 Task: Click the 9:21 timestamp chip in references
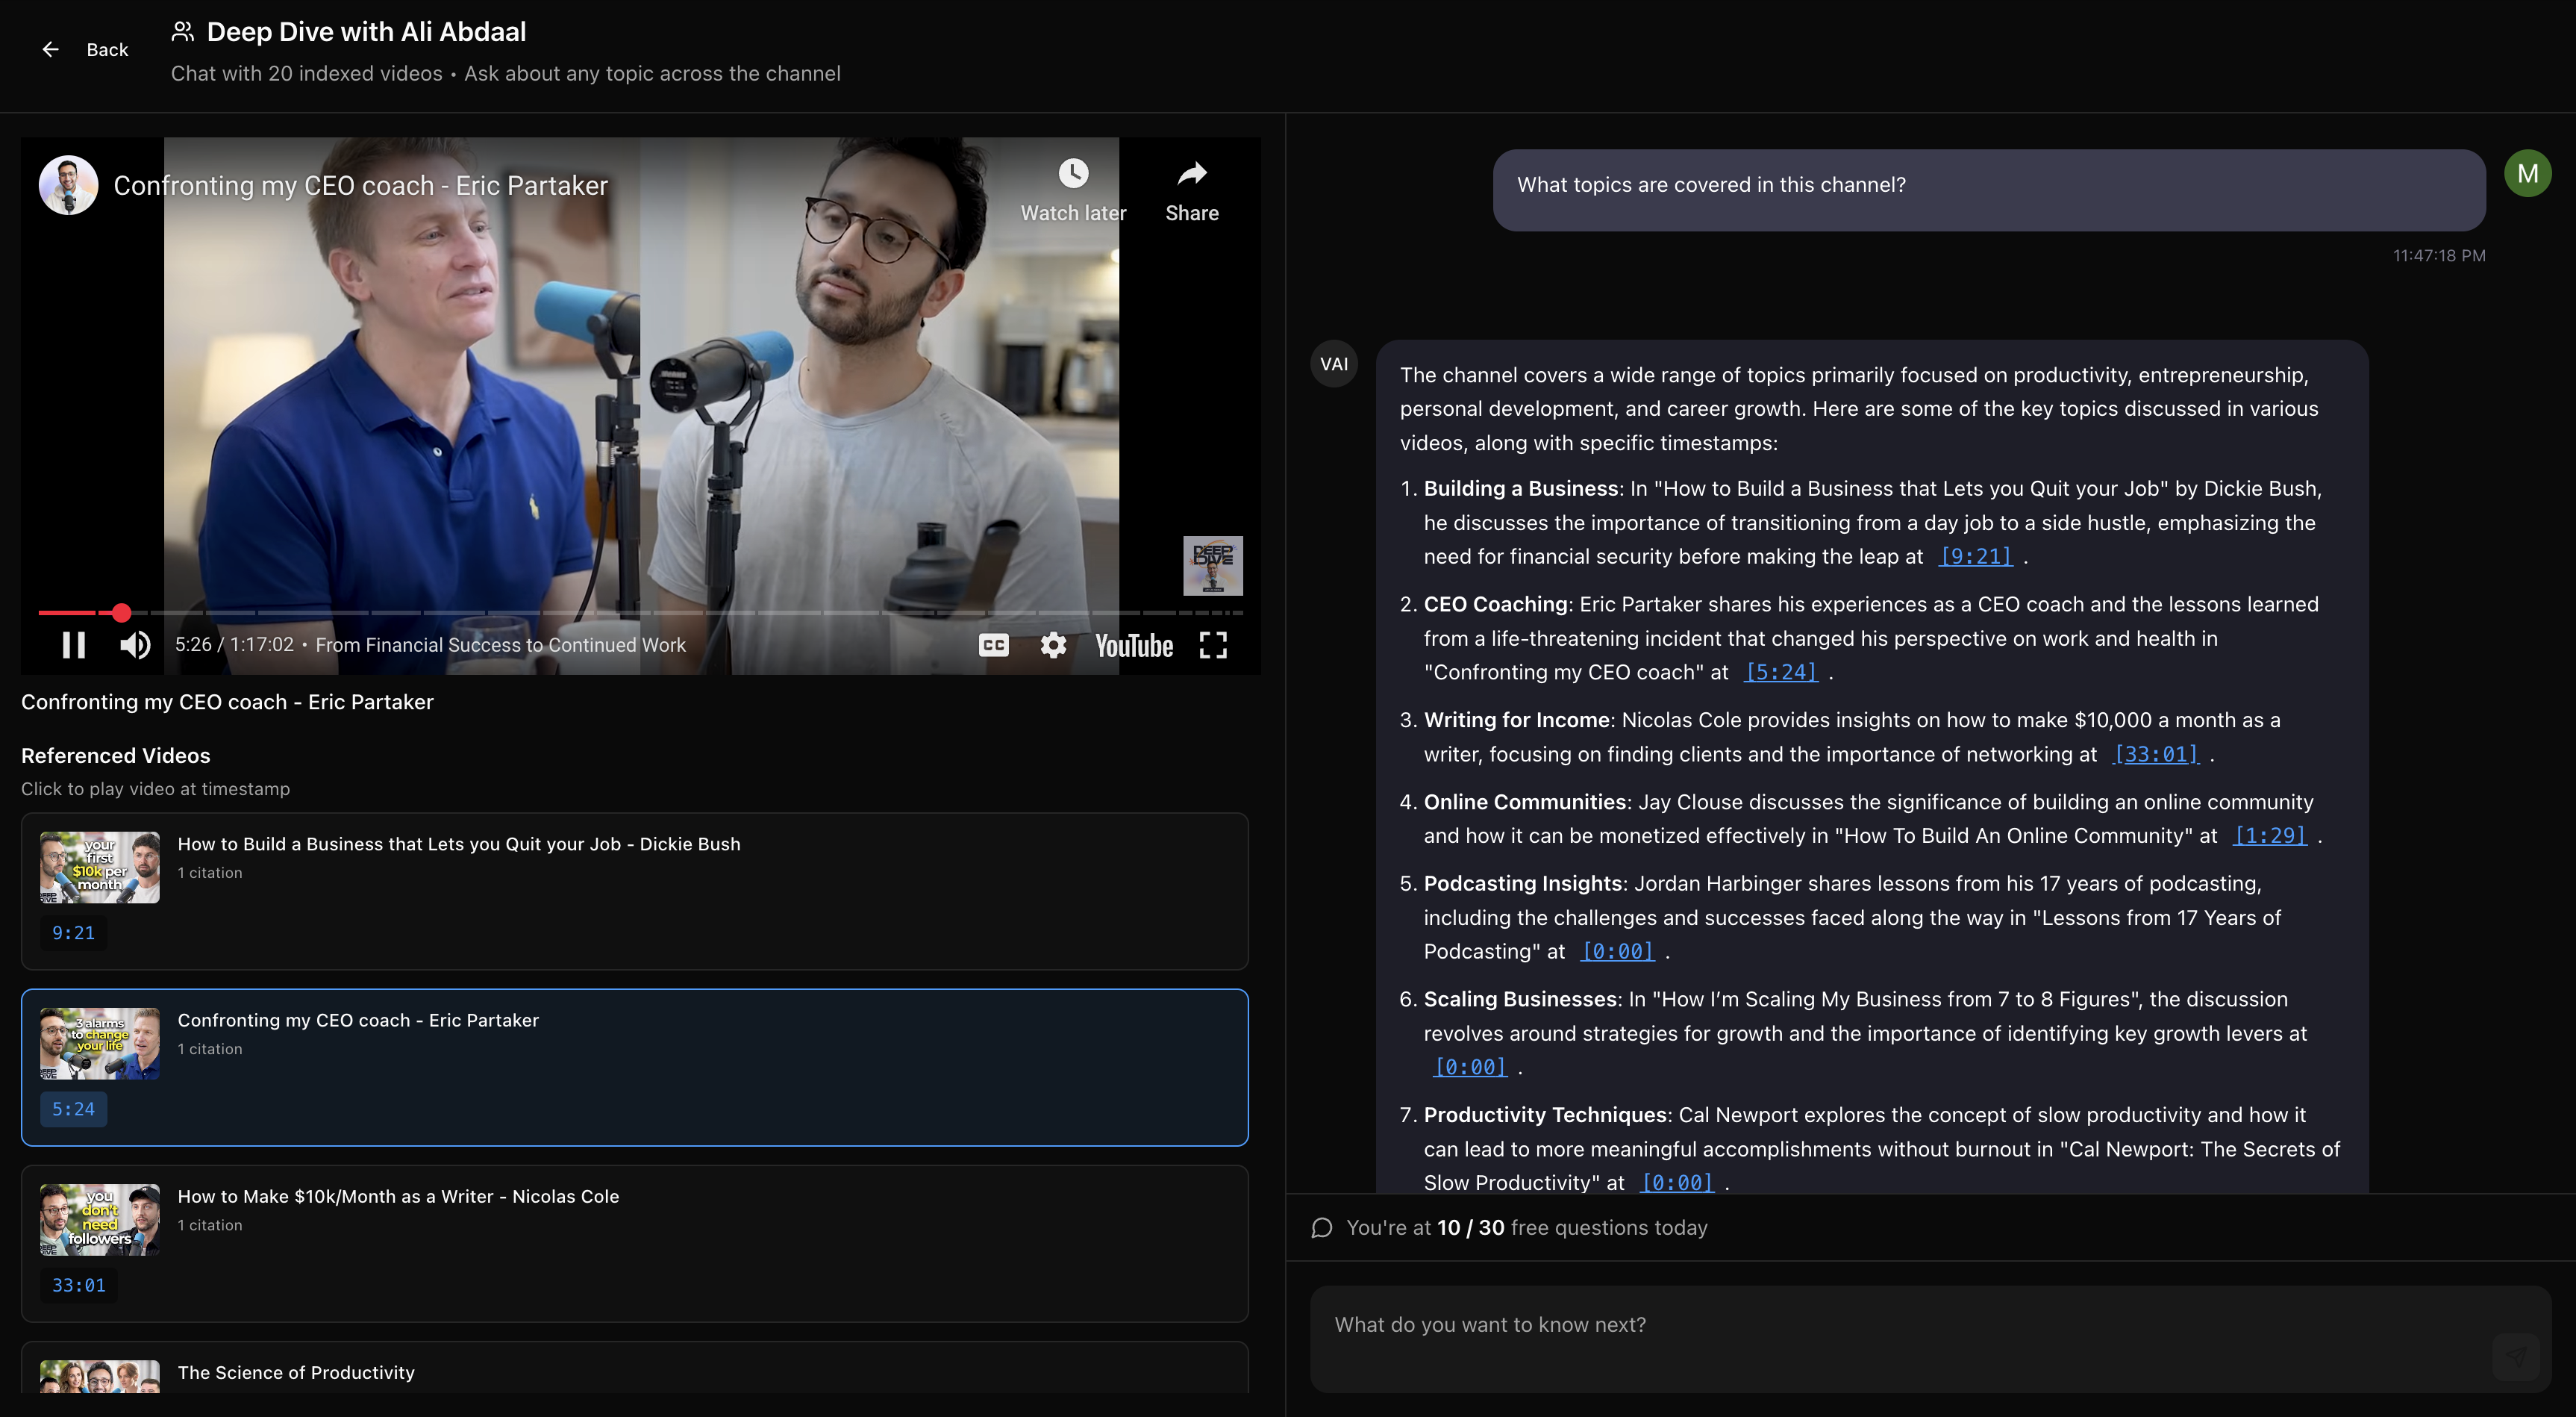click(x=73, y=932)
